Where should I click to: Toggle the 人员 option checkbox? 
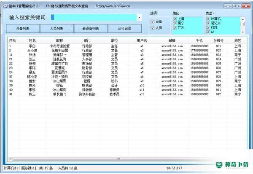(x=153, y=28)
